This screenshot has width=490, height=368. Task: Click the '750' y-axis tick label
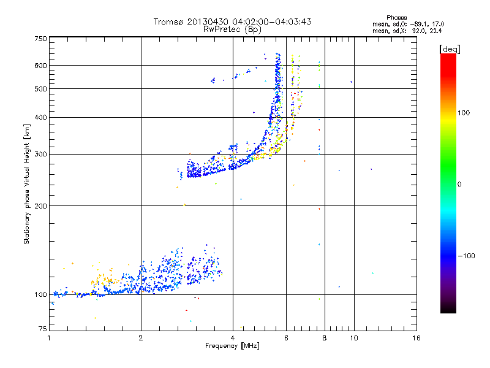(x=40, y=39)
